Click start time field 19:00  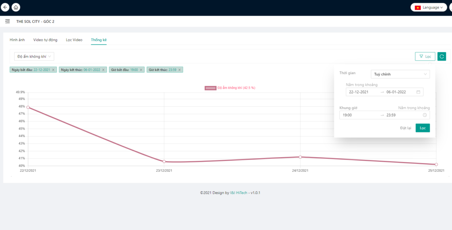pyautogui.click(x=347, y=115)
